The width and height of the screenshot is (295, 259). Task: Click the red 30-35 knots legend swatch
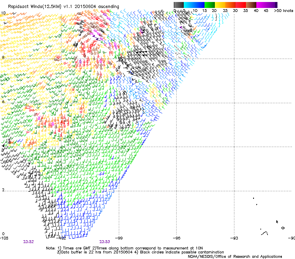(x=241, y=5)
